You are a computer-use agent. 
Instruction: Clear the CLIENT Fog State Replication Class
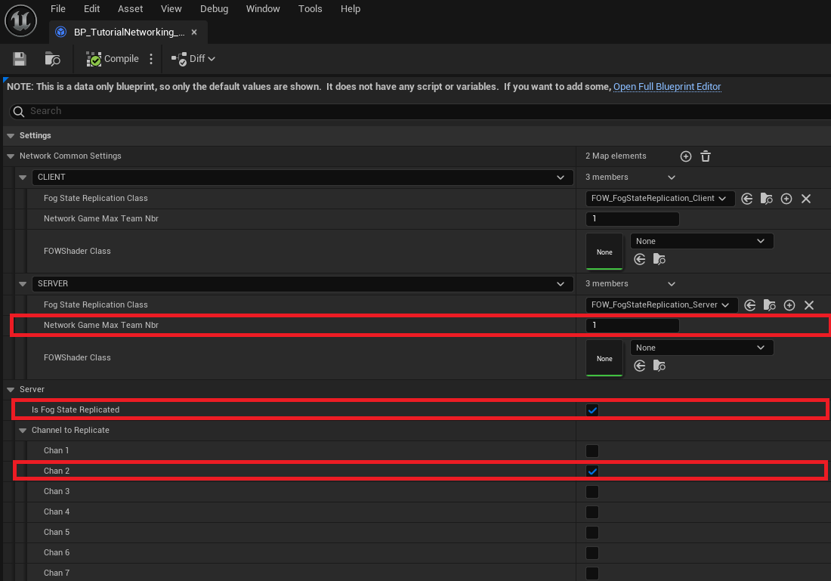(806, 199)
